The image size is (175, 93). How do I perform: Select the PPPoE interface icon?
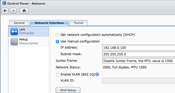point(14,42)
